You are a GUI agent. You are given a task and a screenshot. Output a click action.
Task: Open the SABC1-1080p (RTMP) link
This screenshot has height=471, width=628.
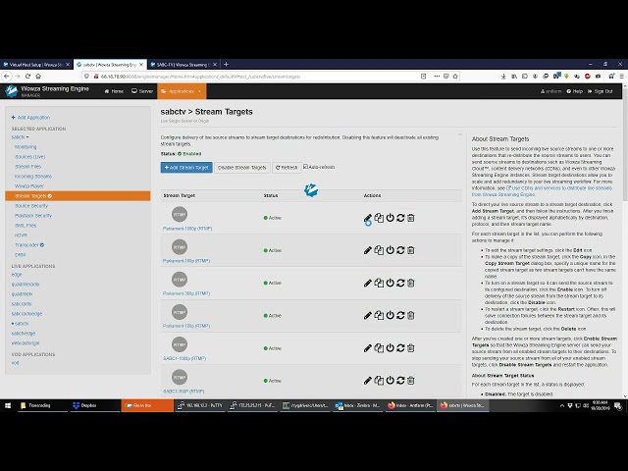[x=184, y=358]
